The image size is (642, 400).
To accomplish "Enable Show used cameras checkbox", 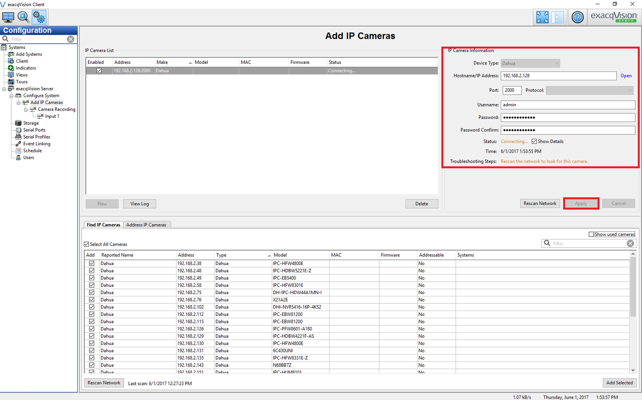I will pyautogui.click(x=591, y=234).
